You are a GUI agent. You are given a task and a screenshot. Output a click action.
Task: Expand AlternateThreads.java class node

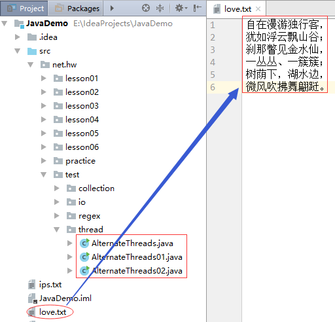pyautogui.click(x=70, y=243)
